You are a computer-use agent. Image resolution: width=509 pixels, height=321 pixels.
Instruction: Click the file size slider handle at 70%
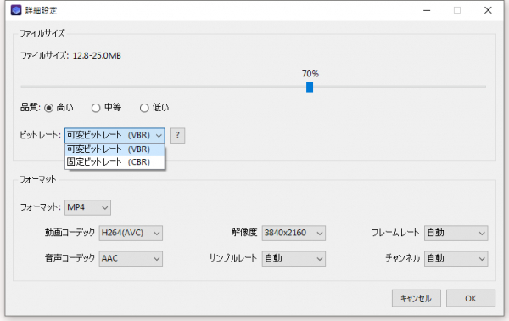point(310,87)
